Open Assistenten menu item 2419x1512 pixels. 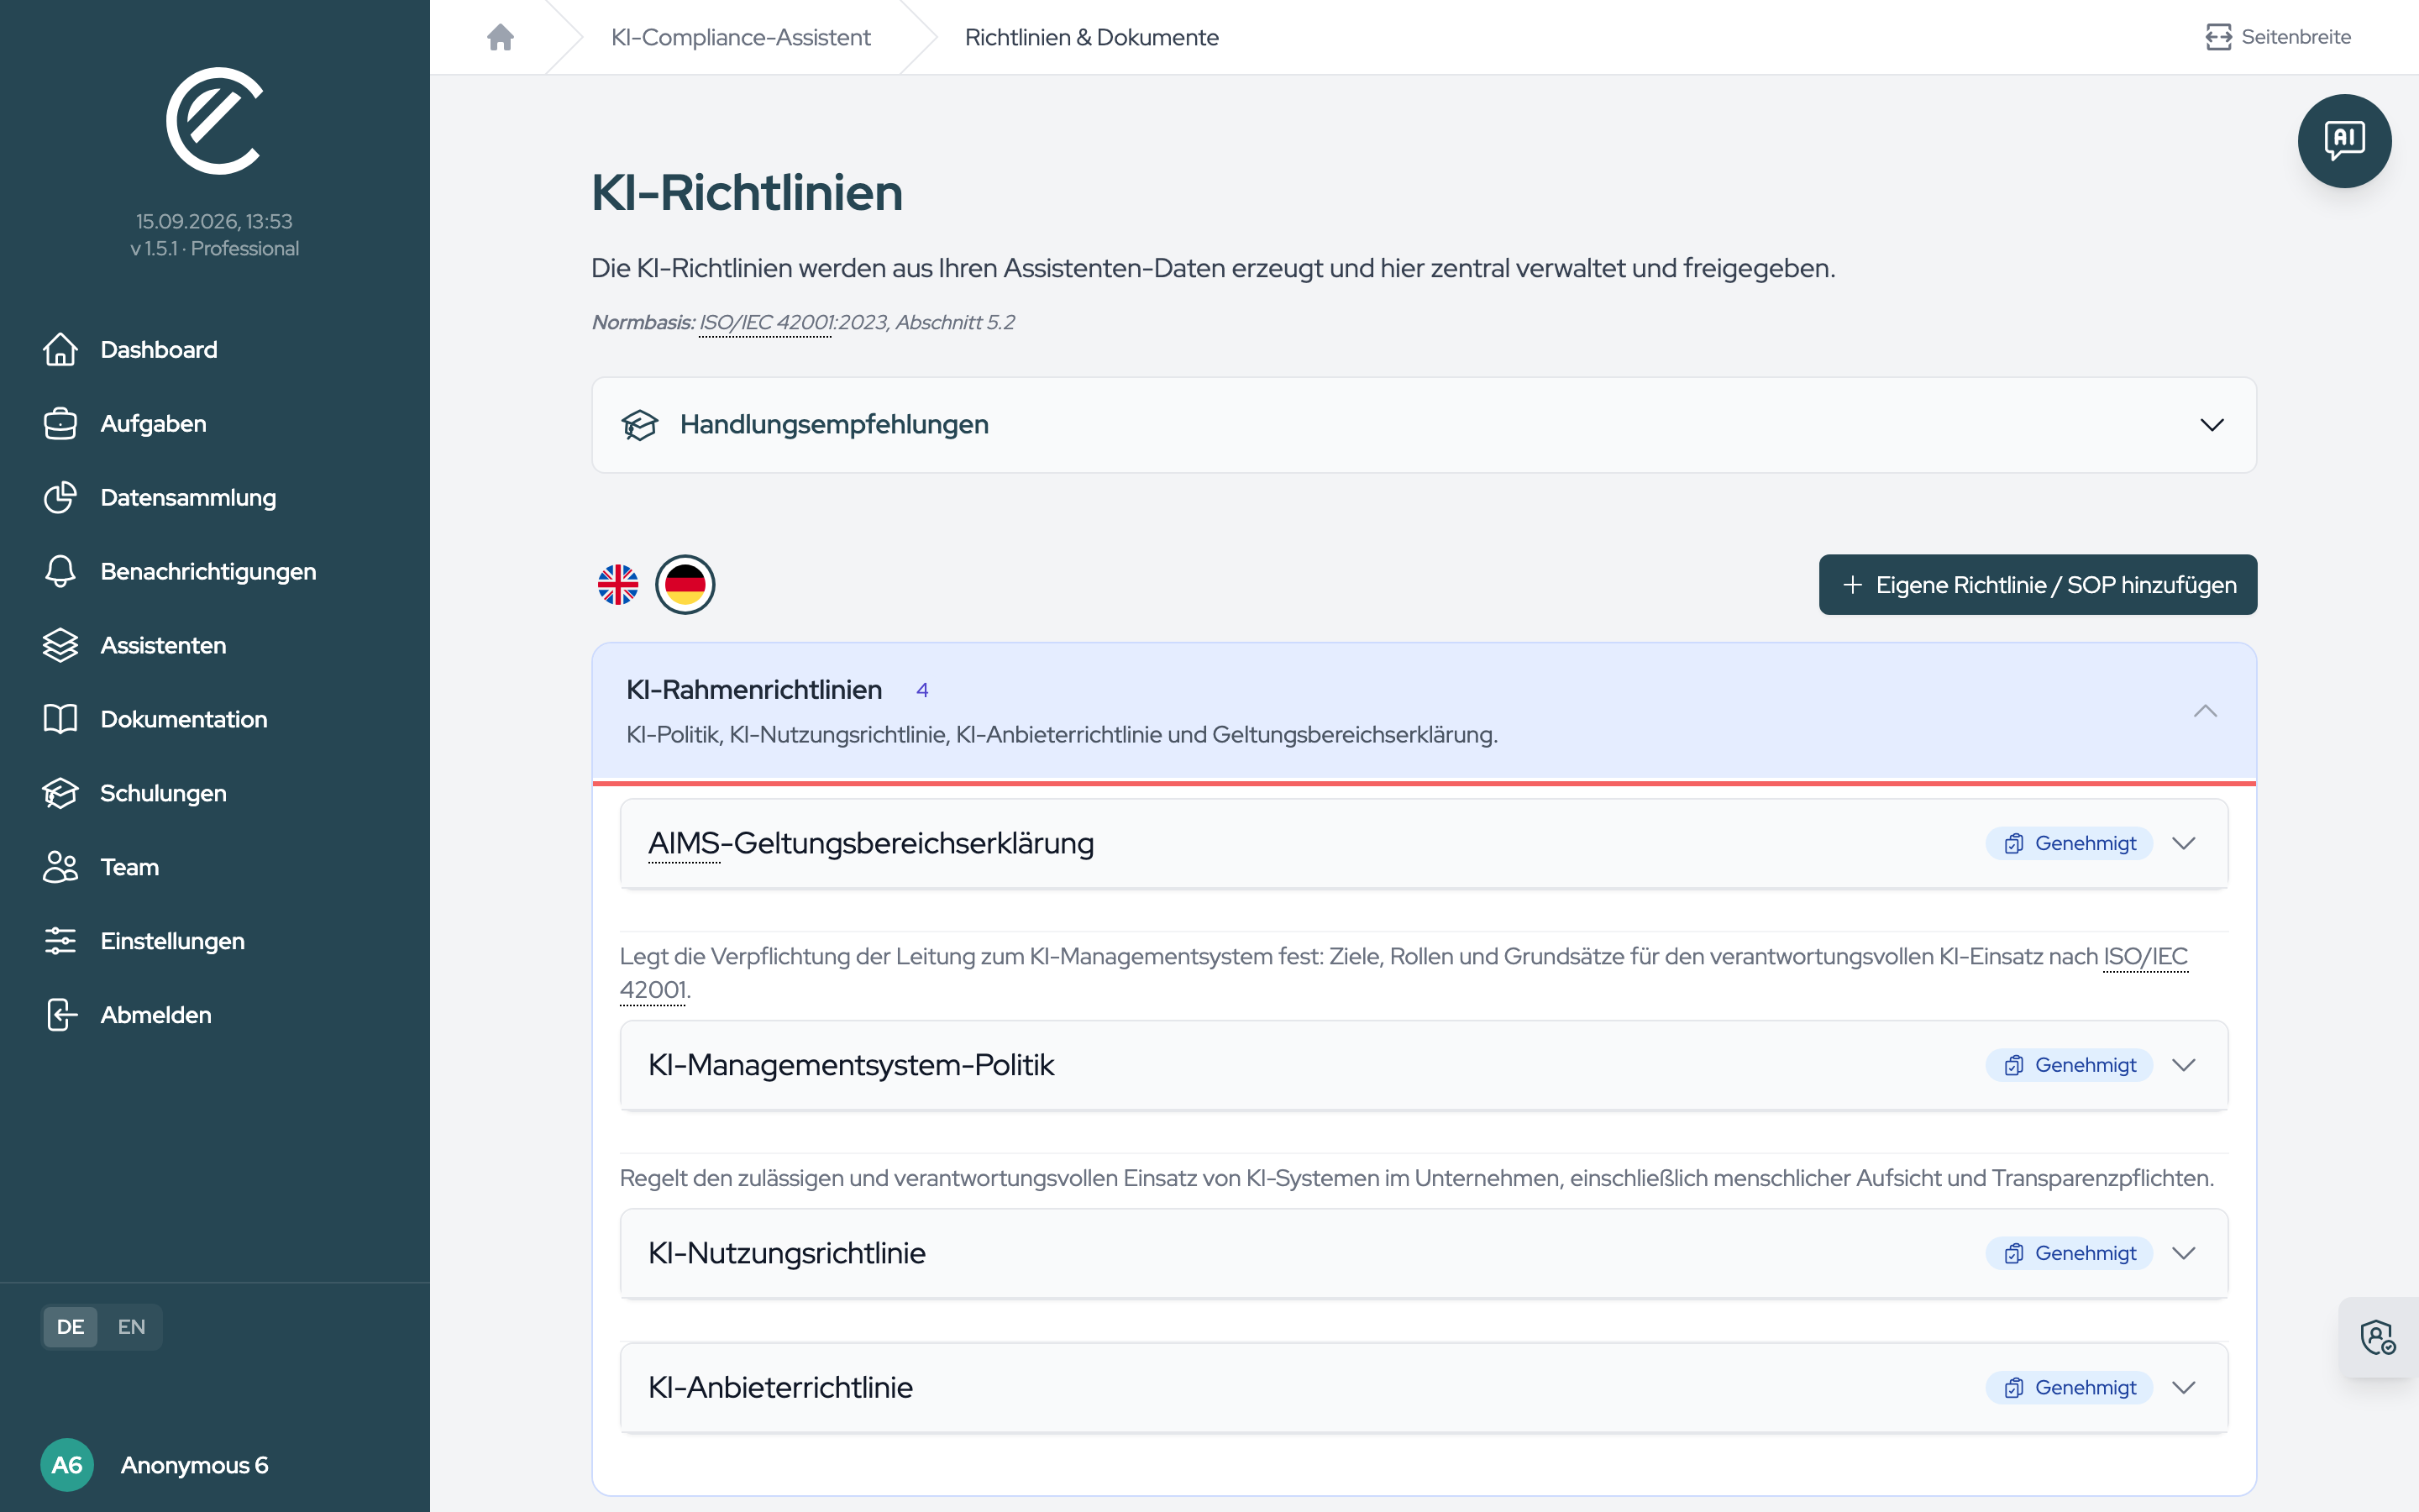click(215, 645)
